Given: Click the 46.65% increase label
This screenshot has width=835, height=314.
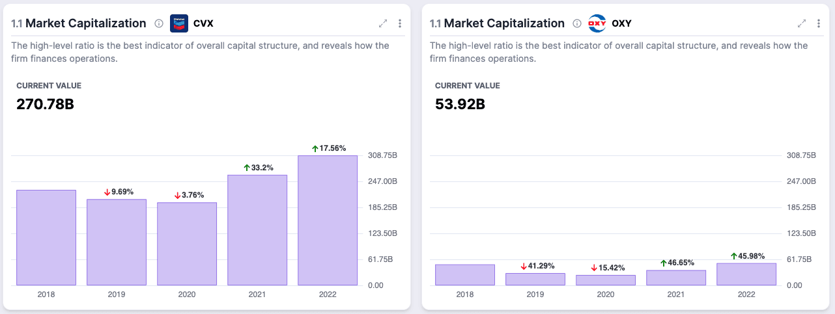Looking at the screenshot, I should pos(677,263).
